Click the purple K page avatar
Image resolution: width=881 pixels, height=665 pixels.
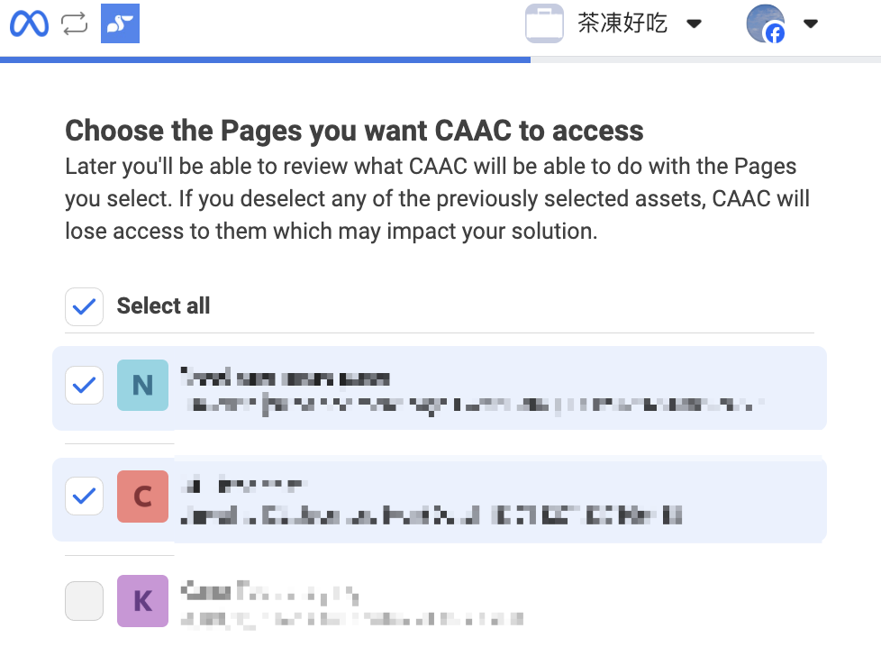(142, 601)
